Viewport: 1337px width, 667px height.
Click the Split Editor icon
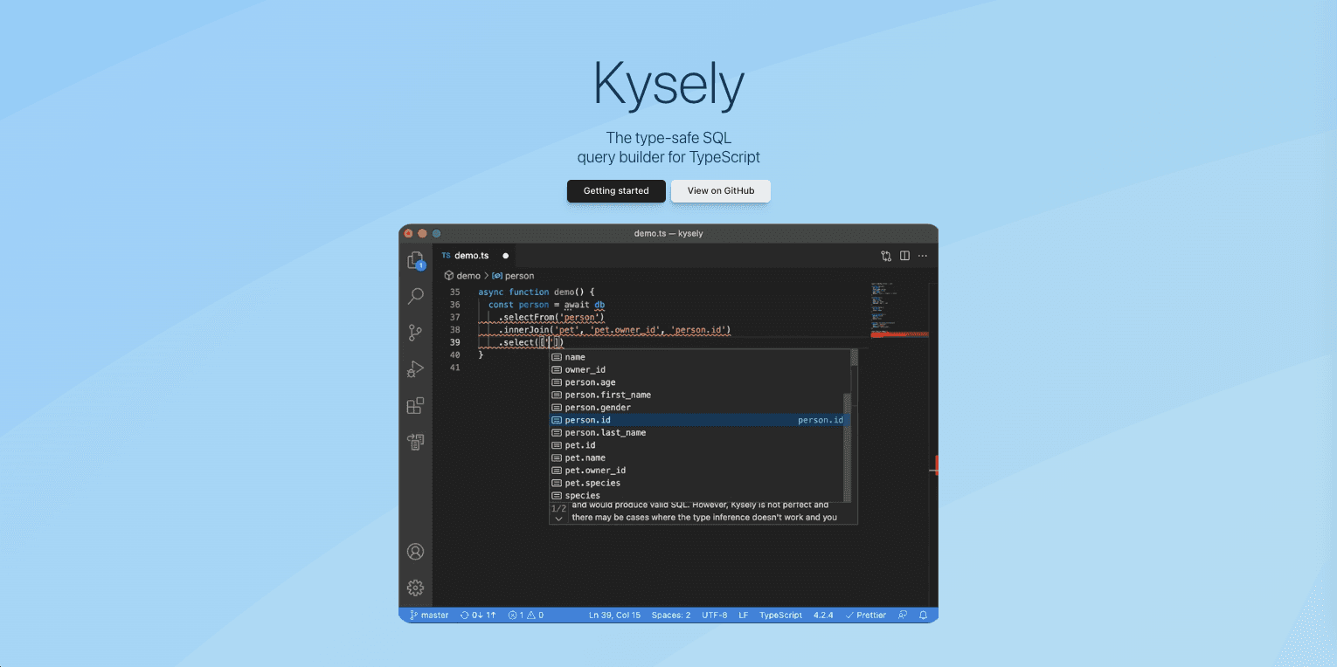click(904, 256)
